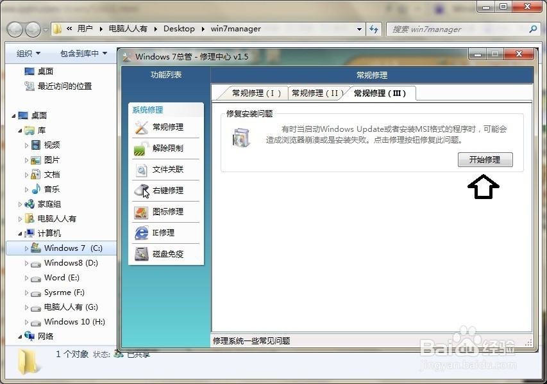Click the refresh button beside address bar

click(374, 29)
